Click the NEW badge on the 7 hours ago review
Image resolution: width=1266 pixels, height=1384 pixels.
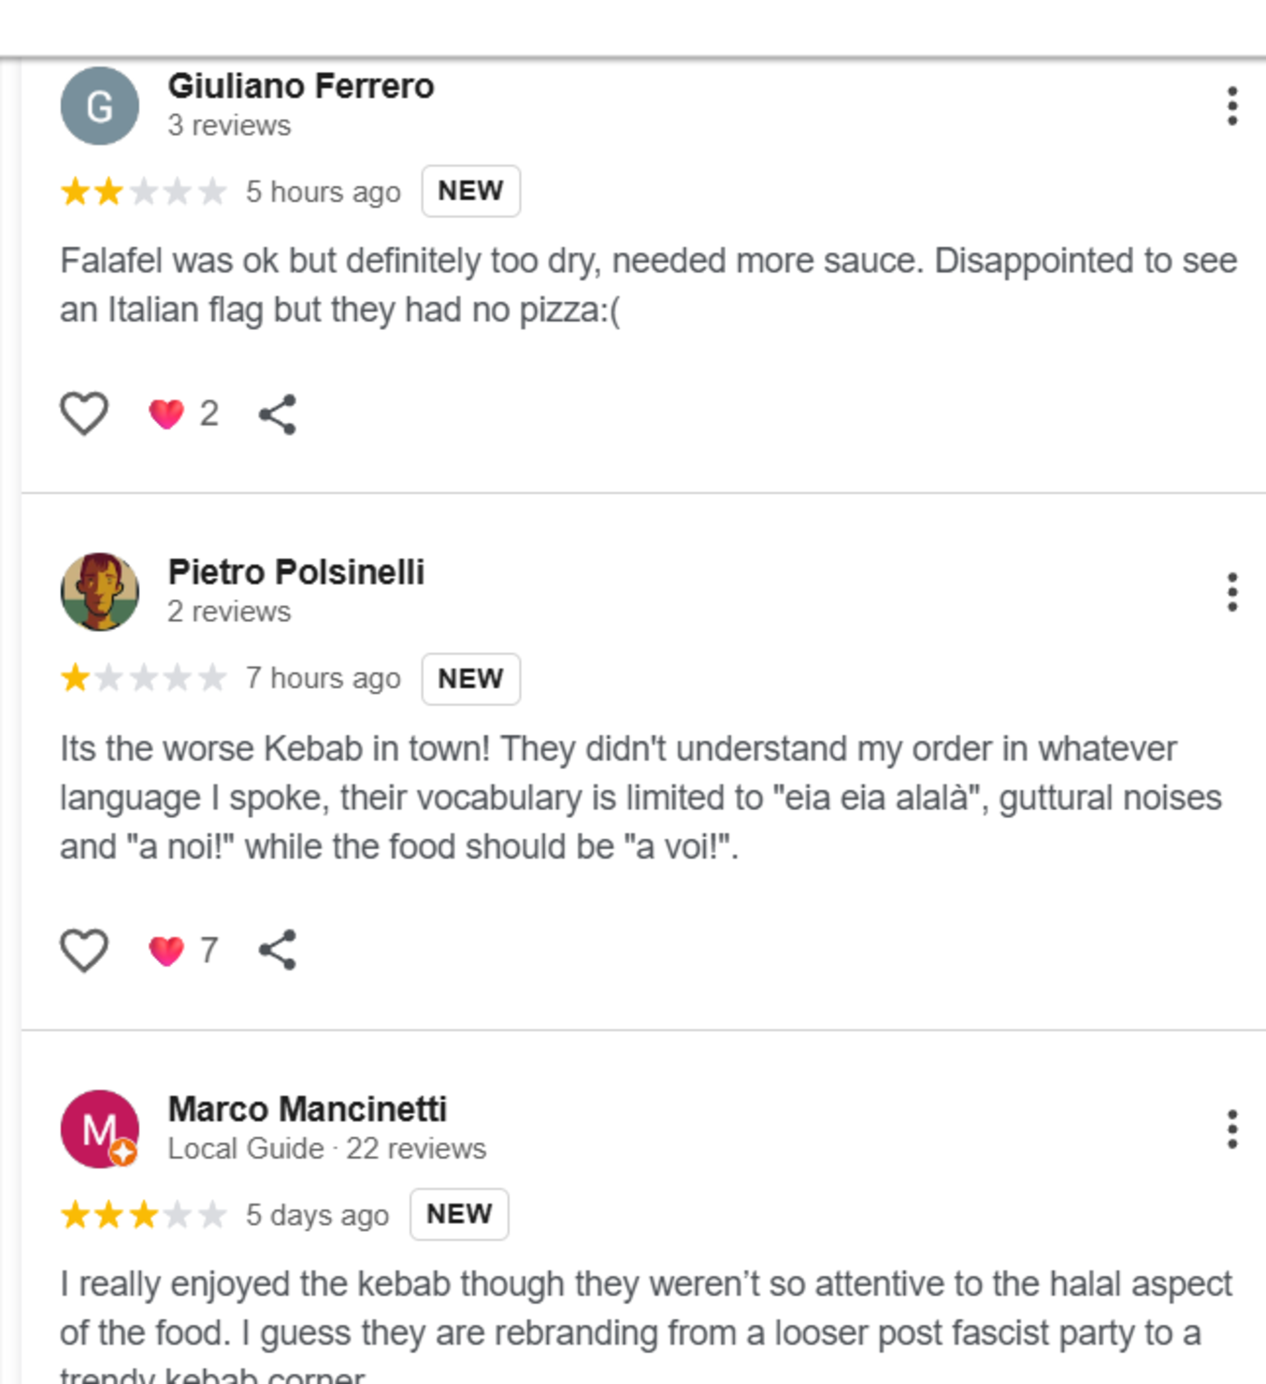[x=470, y=679]
